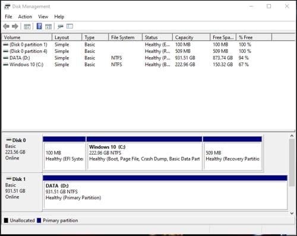
Task: Click the Refresh/connect disk toolbar icon
Action: point(61,26)
